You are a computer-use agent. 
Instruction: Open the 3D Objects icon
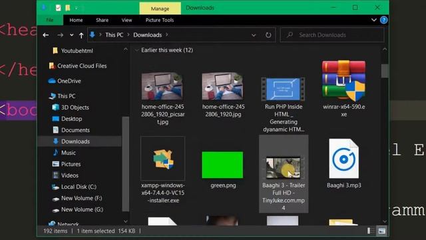pyautogui.click(x=55, y=107)
